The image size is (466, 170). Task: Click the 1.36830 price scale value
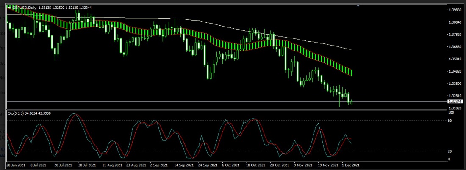click(455, 47)
